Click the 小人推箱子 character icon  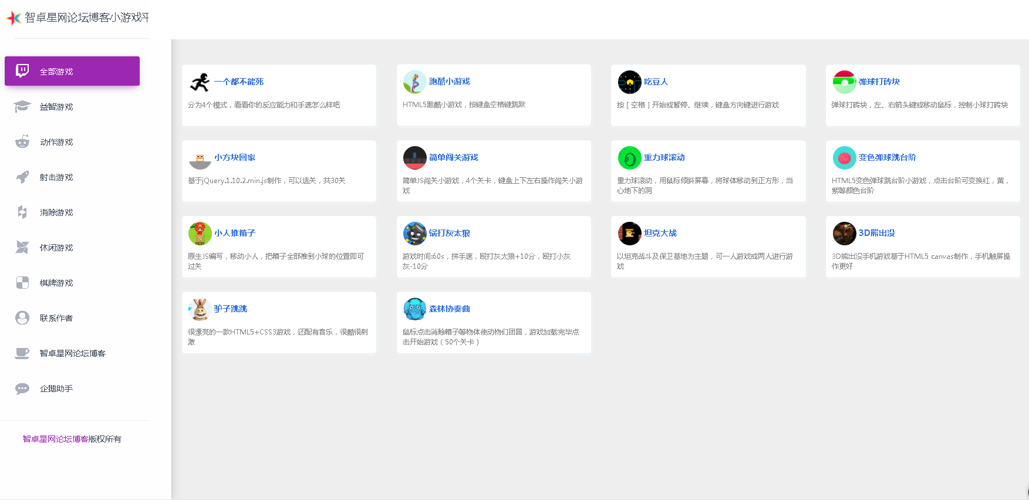coord(200,234)
